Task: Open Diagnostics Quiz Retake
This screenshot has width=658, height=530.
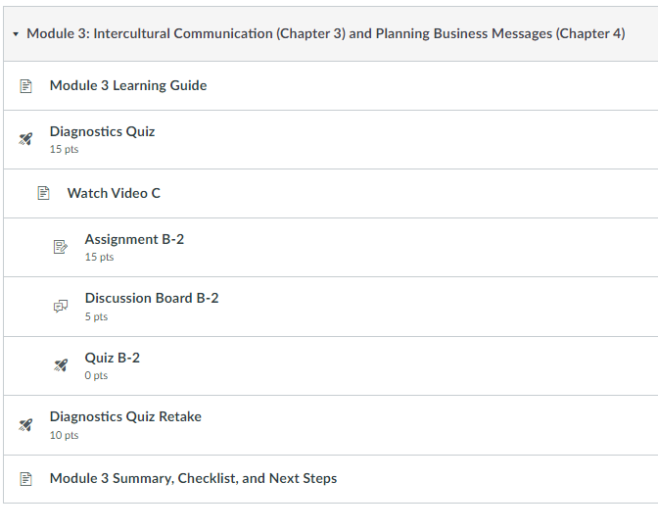Action: click(x=125, y=416)
